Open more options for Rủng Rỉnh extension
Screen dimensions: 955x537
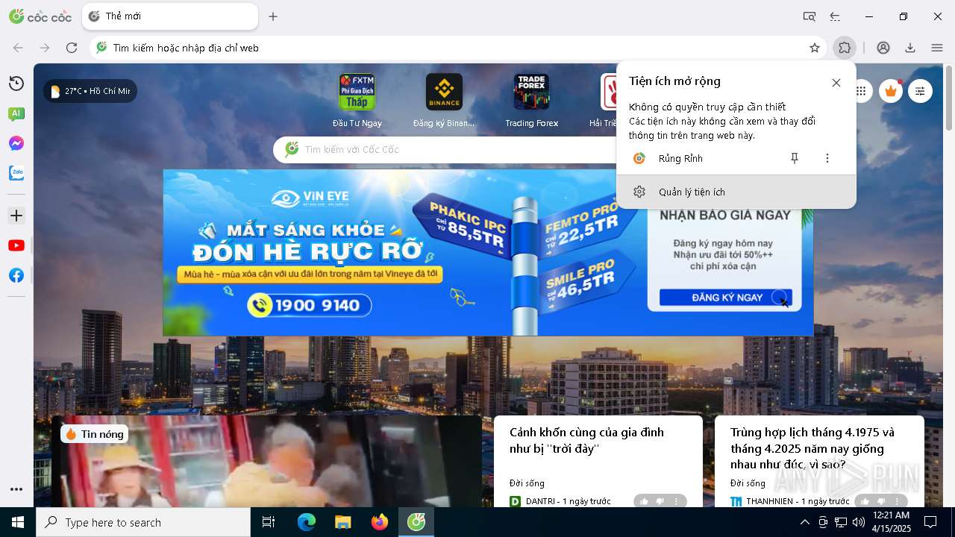point(827,158)
